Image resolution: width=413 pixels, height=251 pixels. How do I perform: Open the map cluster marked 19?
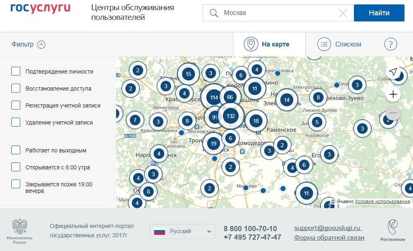tap(214, 143)
